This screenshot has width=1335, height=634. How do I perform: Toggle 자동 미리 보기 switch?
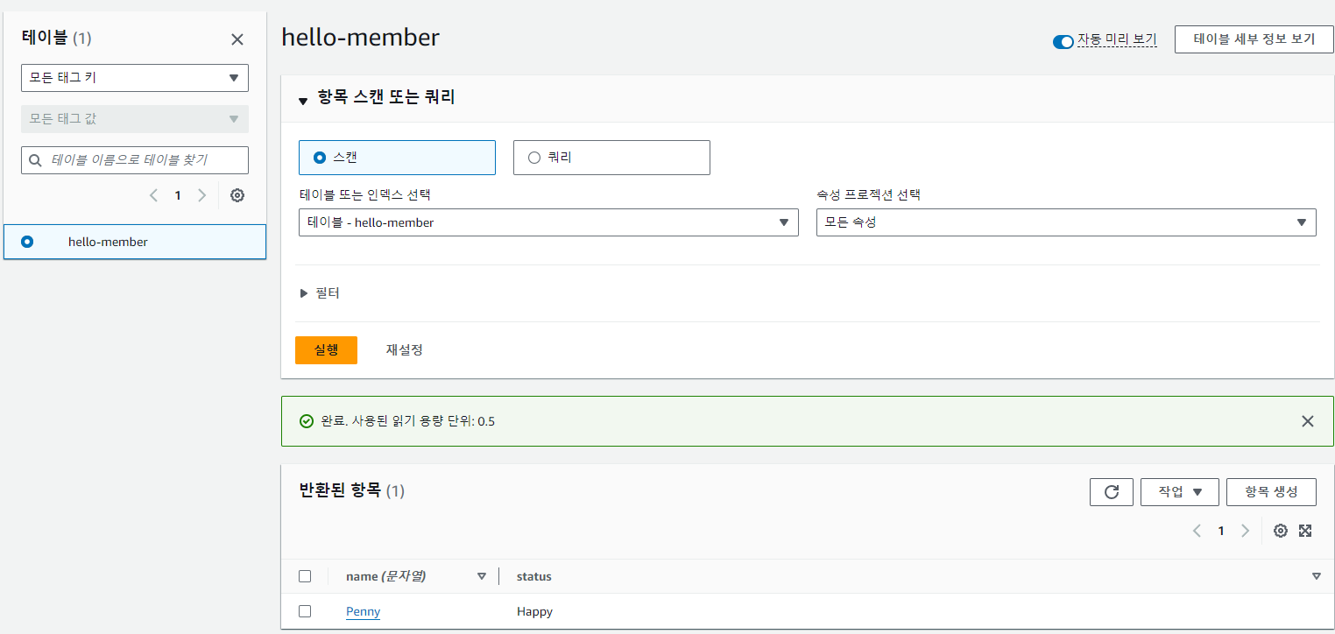click(x=1063, y=41)
